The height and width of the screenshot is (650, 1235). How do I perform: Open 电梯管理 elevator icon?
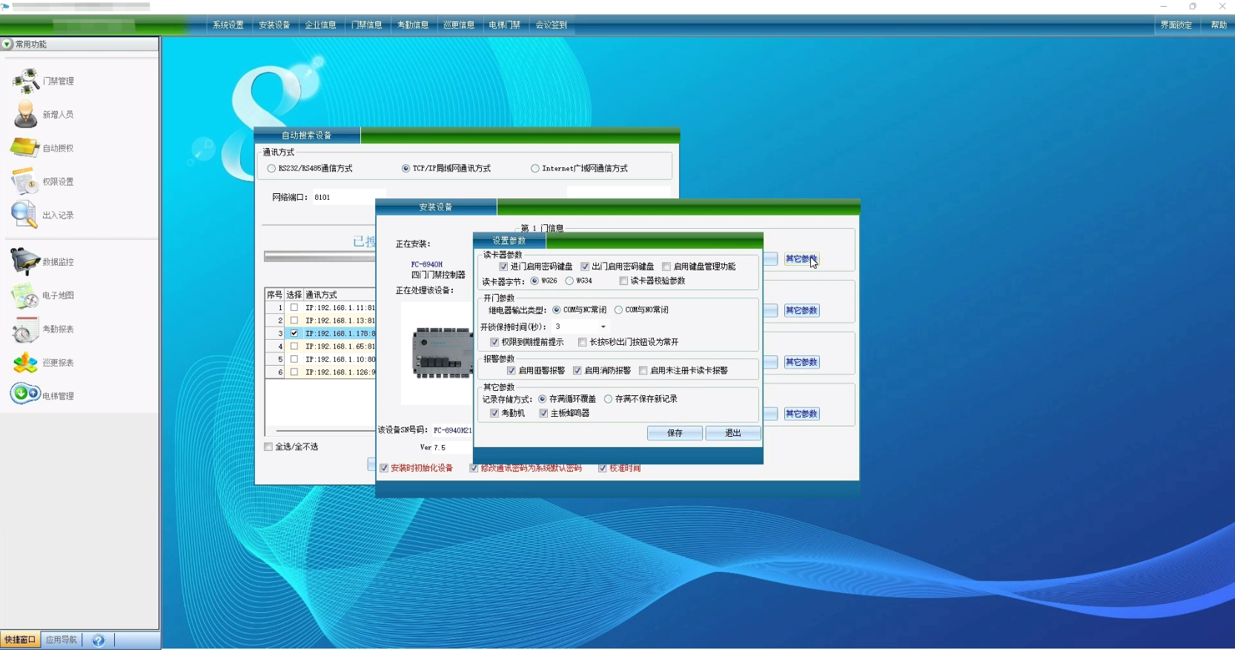25,394
